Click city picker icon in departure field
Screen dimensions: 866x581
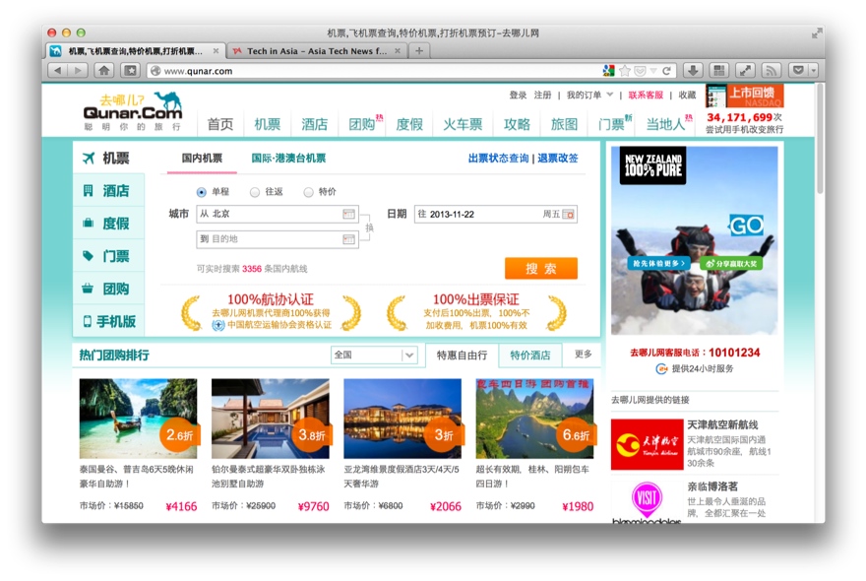coord(348,214)
